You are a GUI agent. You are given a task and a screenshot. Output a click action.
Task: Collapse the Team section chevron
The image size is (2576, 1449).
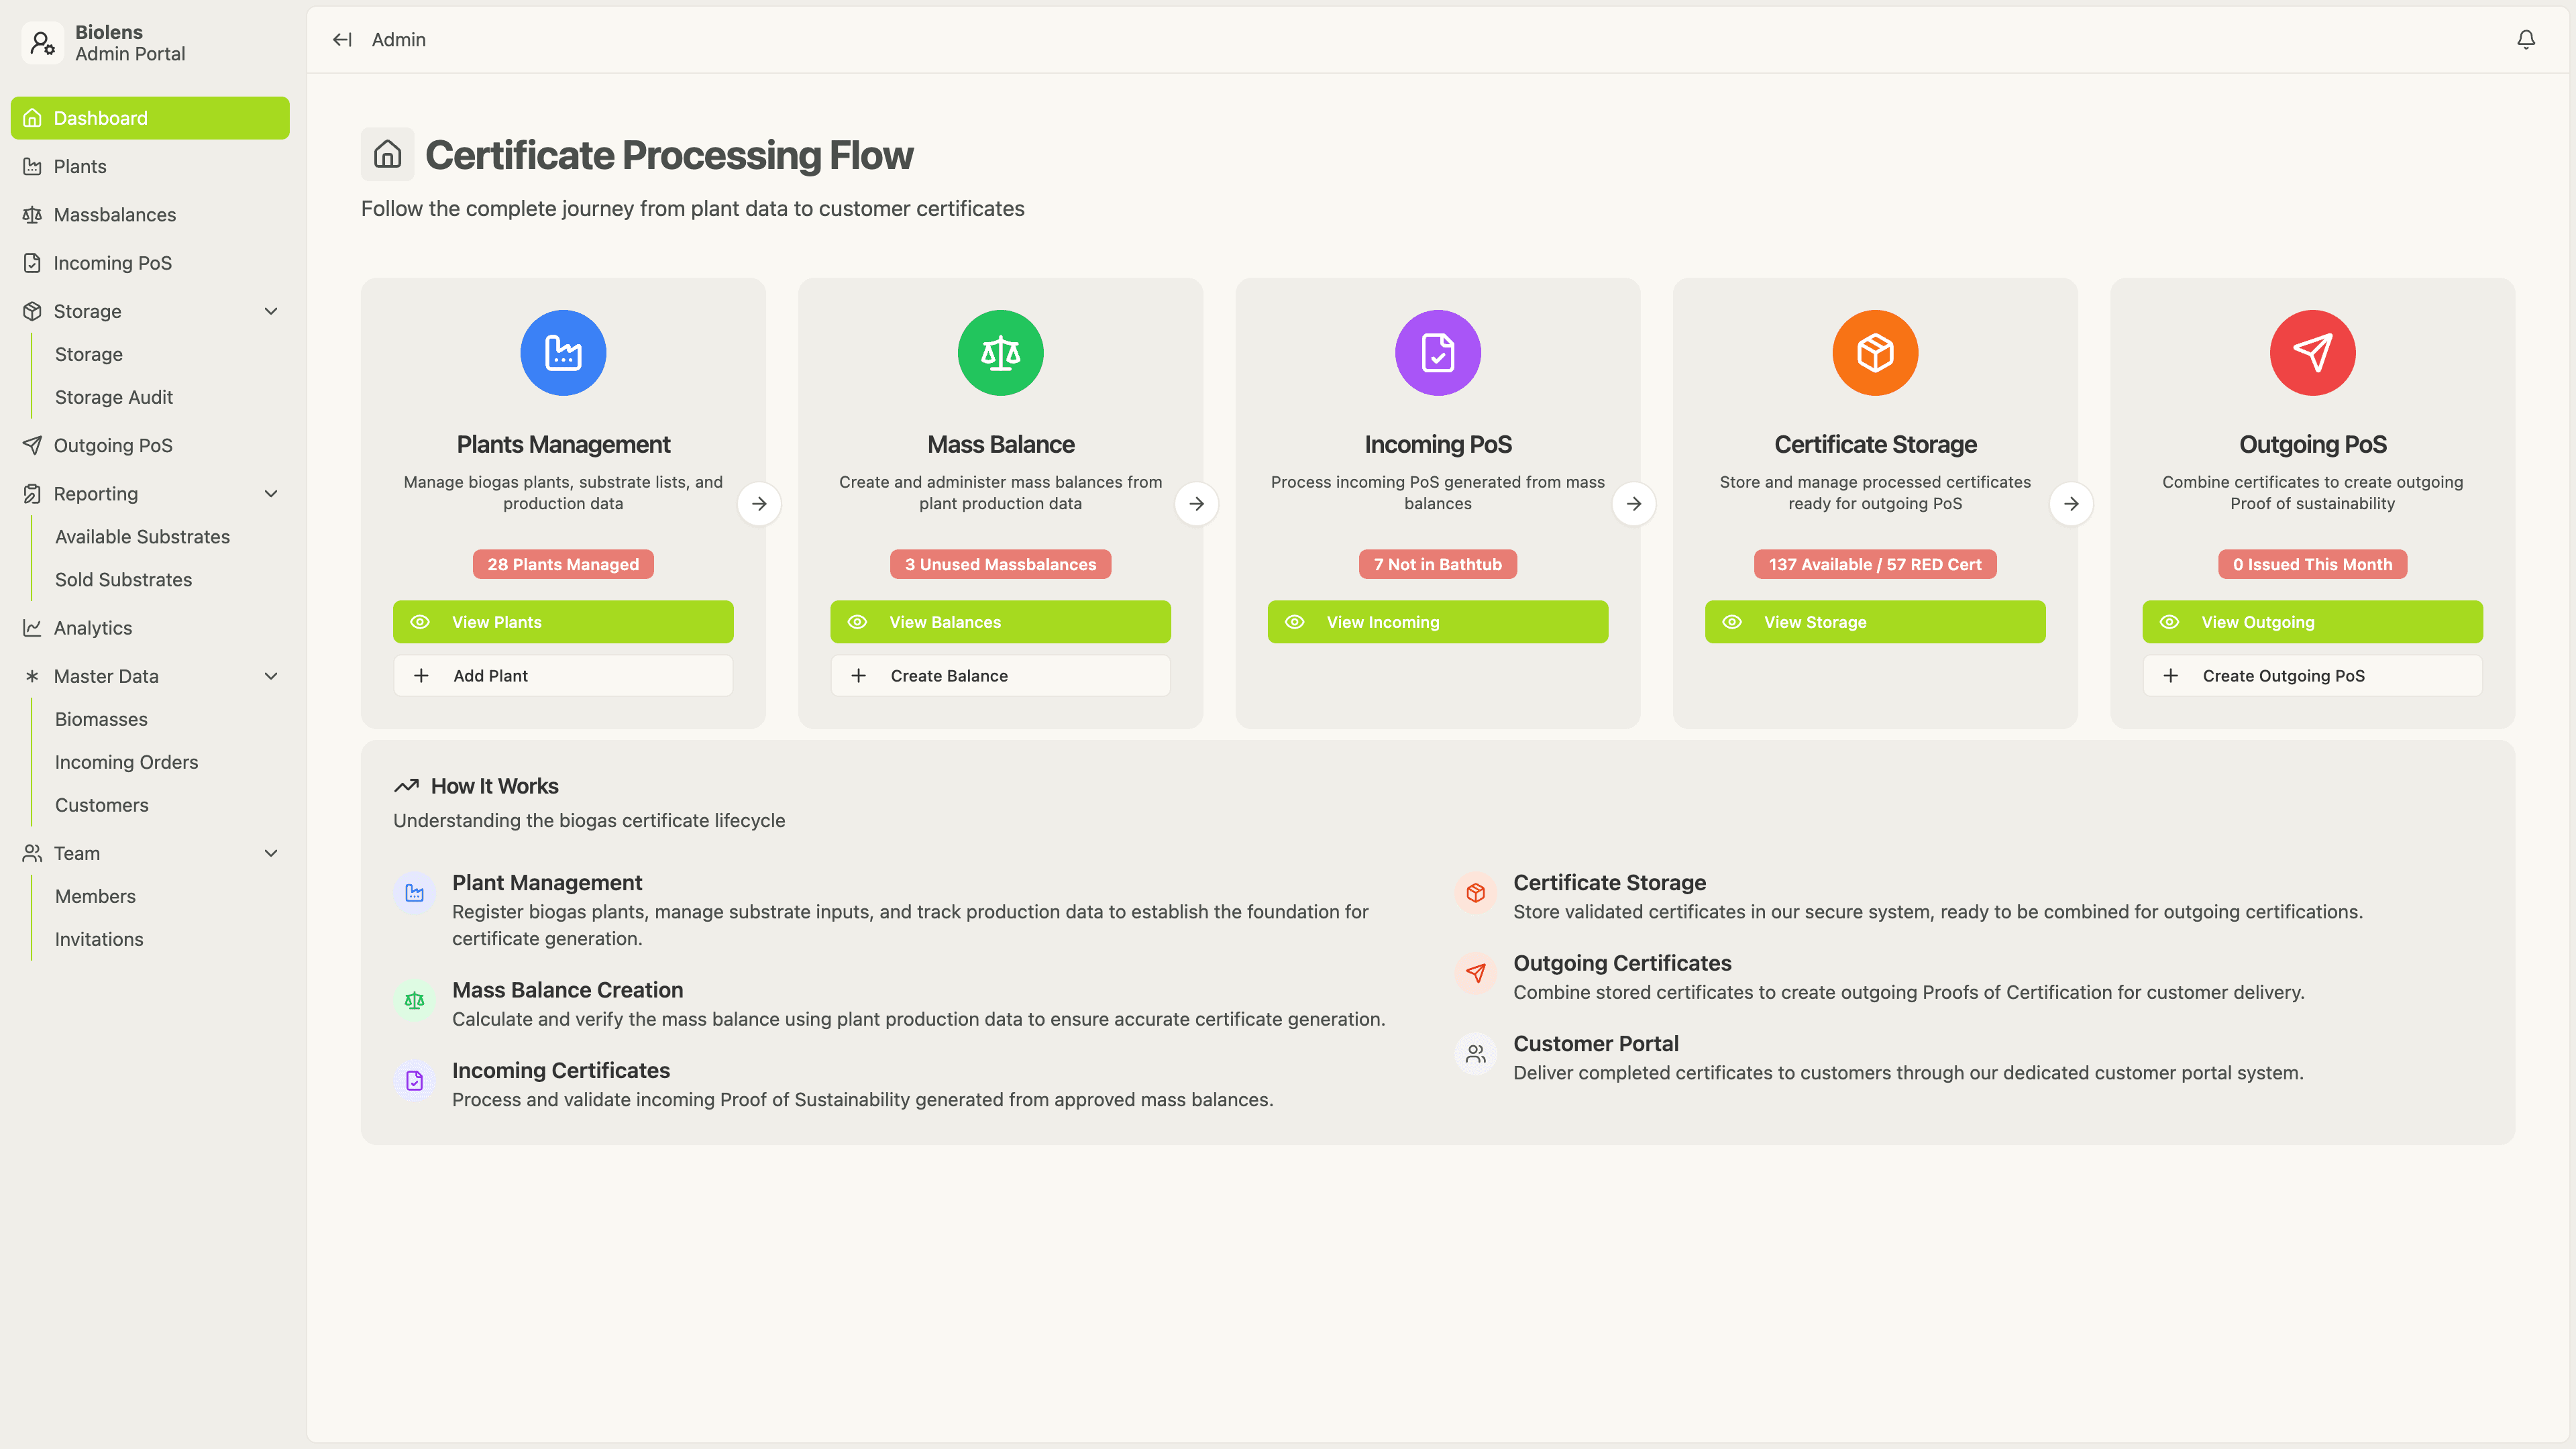(270, 853)
